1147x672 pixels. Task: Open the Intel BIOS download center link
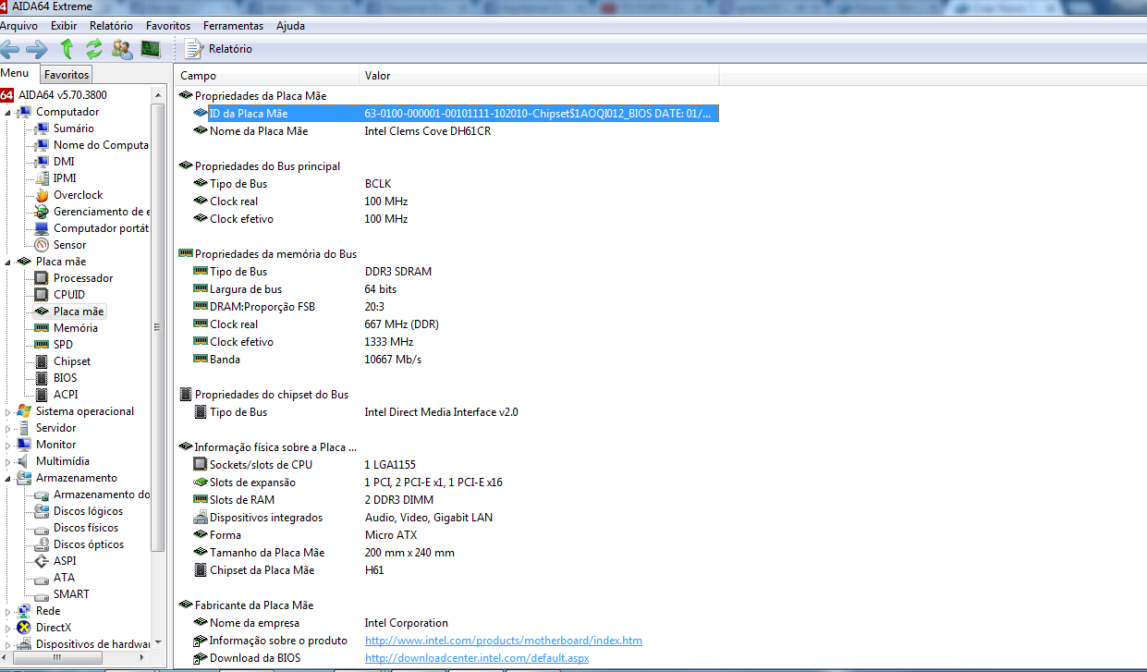(477, 658)
